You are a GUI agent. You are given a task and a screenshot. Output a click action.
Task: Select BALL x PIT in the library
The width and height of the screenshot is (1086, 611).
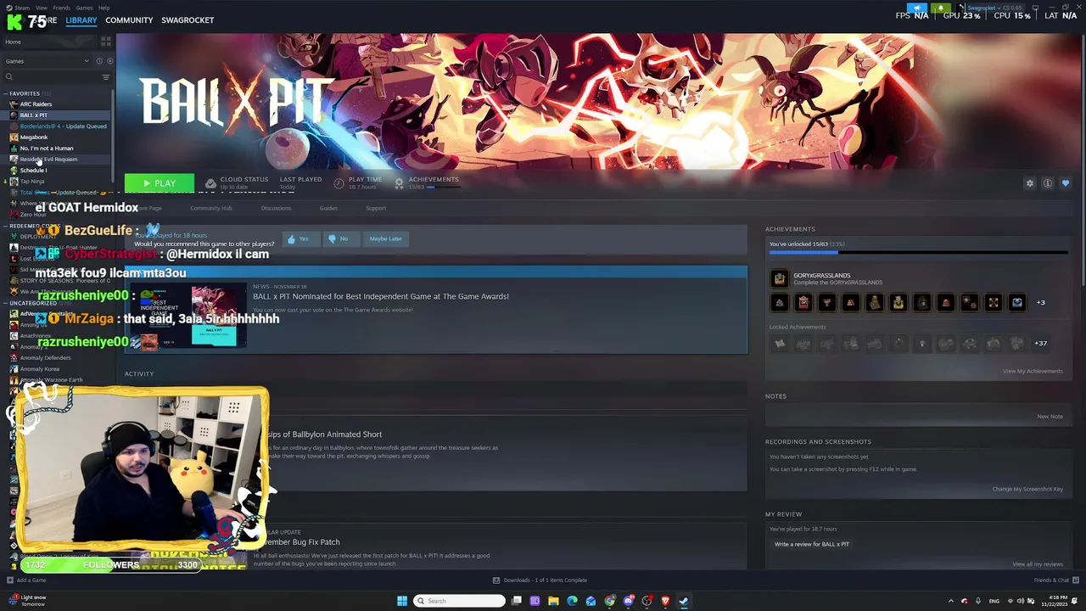[34, 115]
